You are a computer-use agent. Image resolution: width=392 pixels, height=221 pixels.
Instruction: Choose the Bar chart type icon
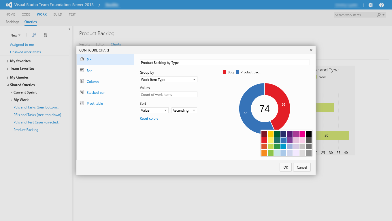(82, 71)
